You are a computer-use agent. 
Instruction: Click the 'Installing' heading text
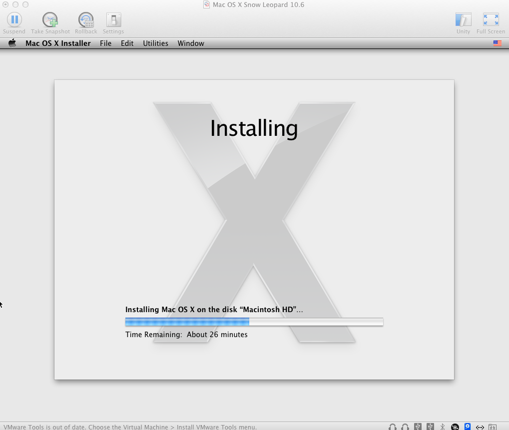pos(254,128)
